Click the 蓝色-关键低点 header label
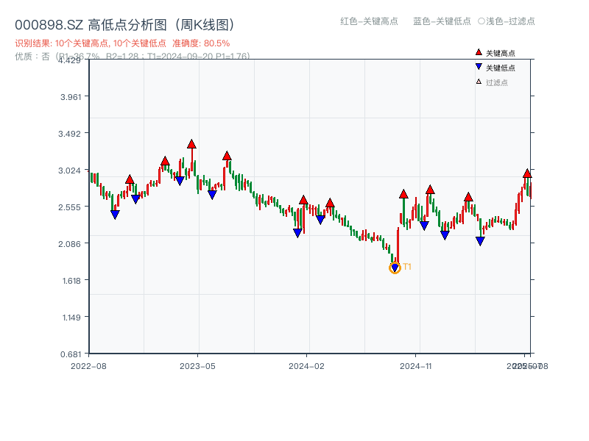589x441 pixels. [x=442, y=21]
